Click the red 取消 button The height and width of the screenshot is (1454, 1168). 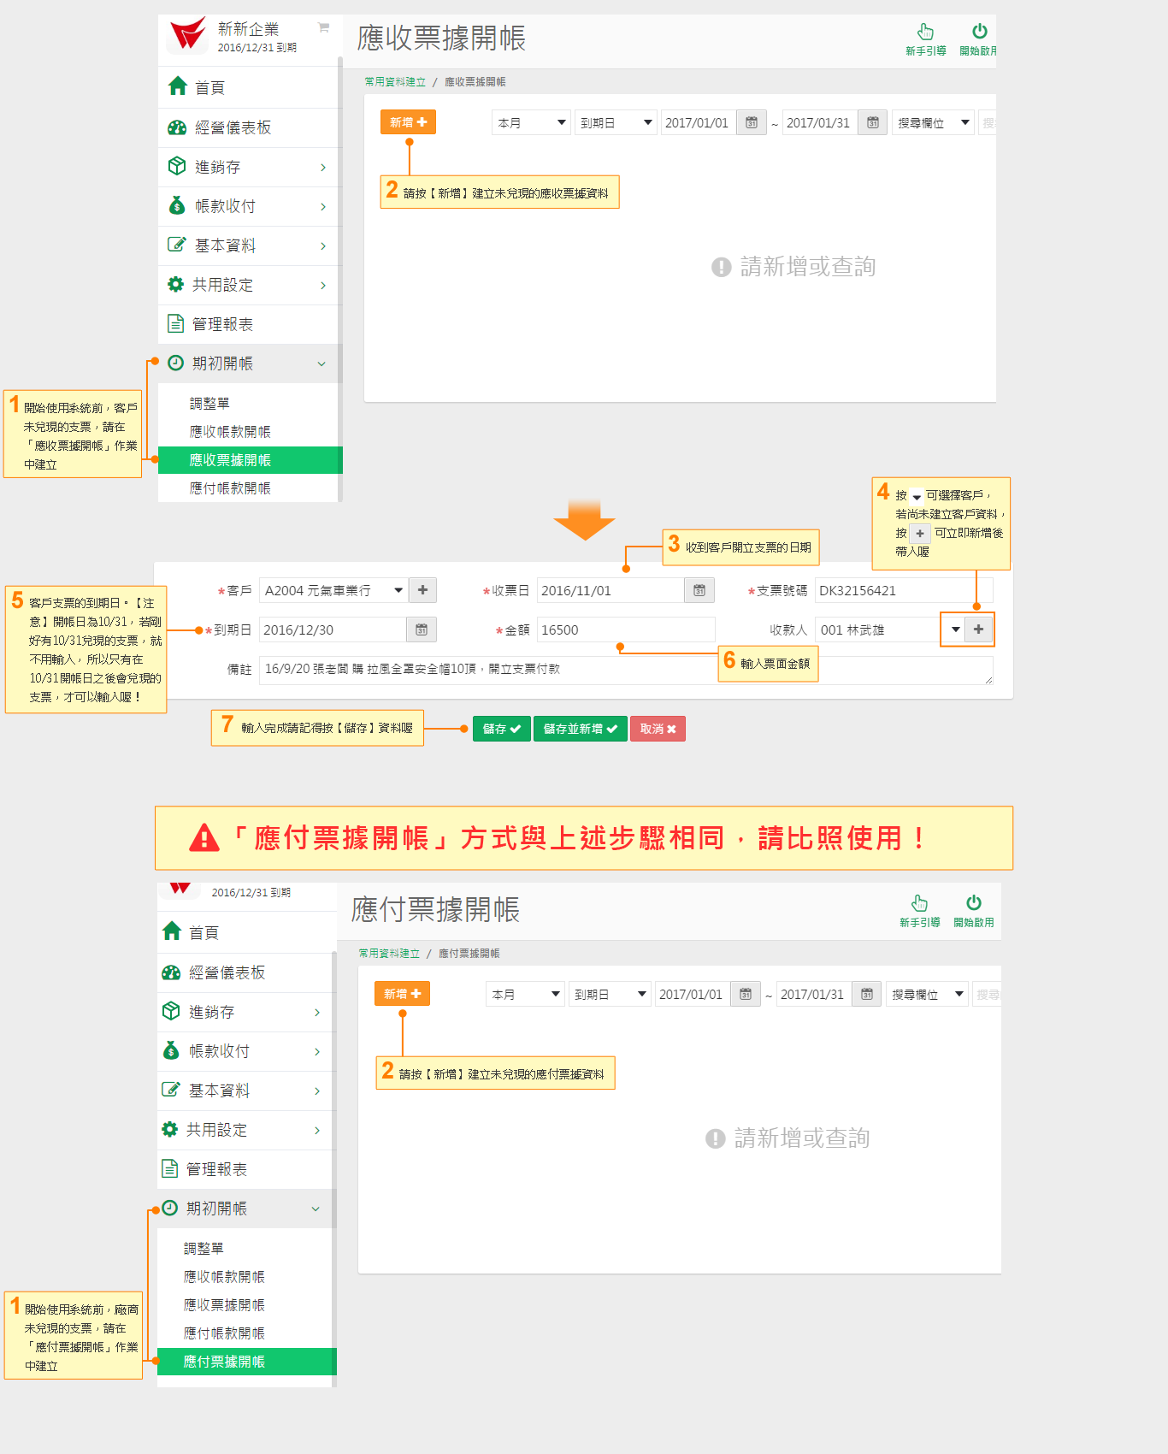point(658,729)
